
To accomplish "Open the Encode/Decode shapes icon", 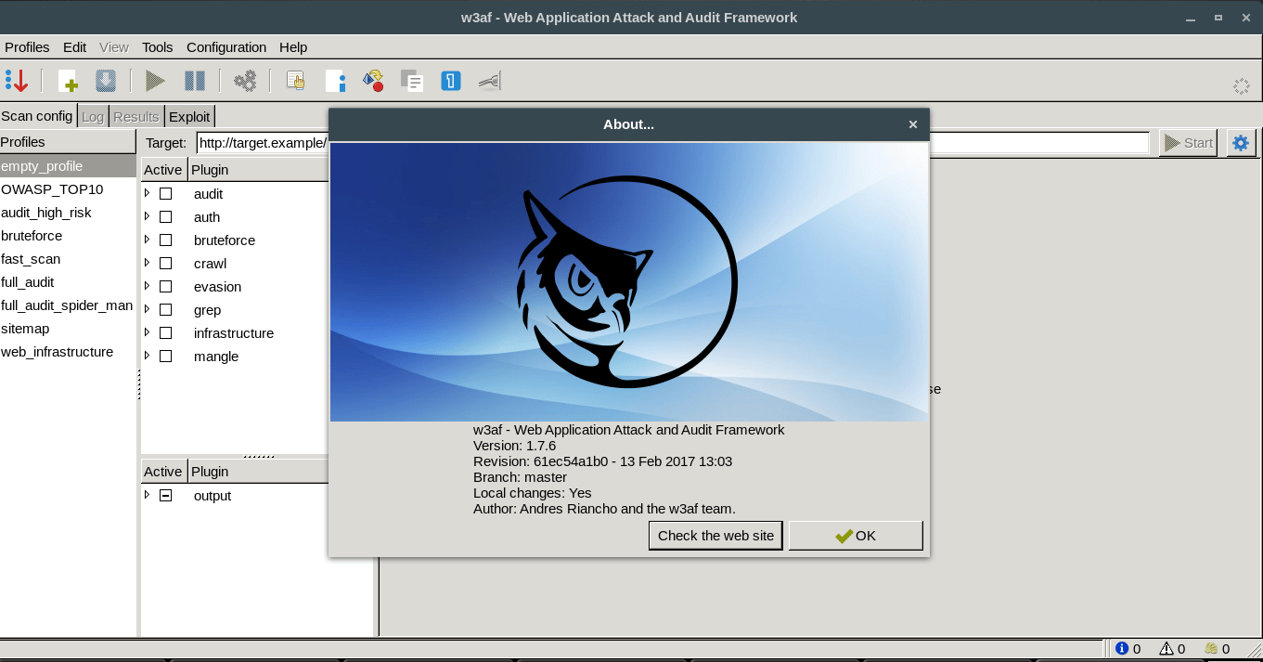I will point(373,82).
